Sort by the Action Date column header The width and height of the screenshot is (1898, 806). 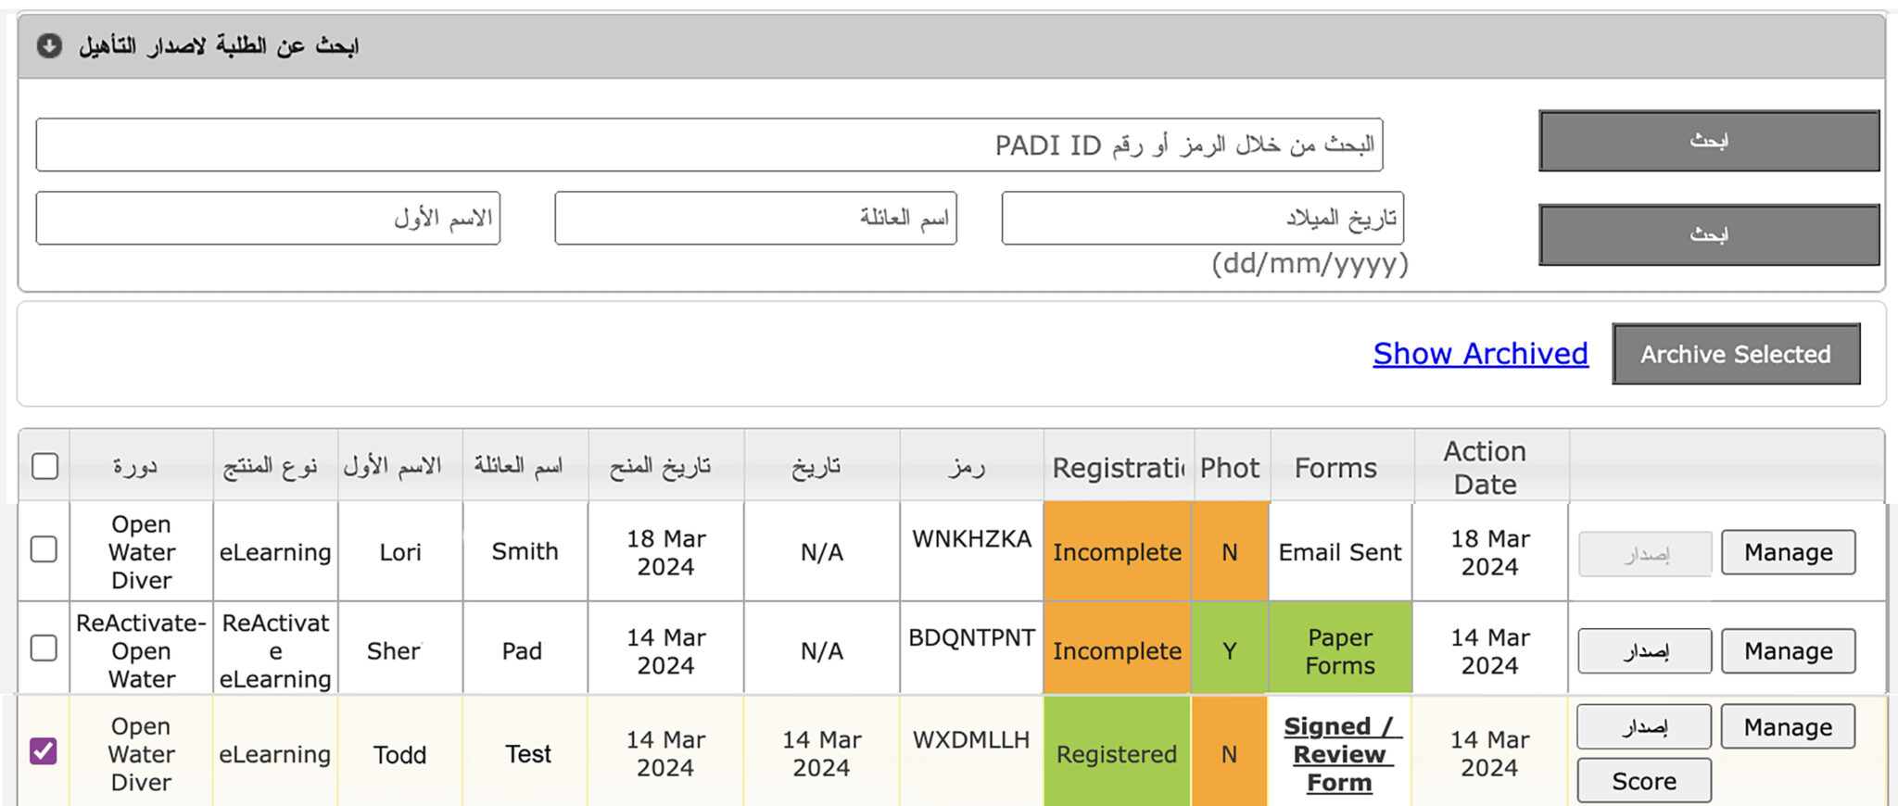(x=1485, y=467)
